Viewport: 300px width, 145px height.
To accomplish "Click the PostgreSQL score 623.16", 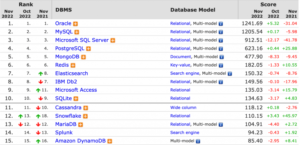I will [254, 48].
